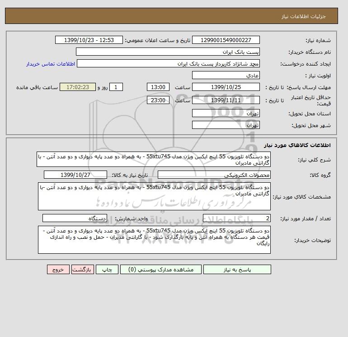Click the delivery city field 'تهران'
348x337 pixels.
[226, 125]
